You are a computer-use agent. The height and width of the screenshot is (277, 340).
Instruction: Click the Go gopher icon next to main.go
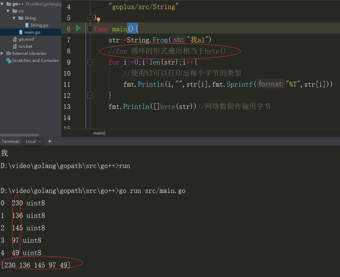coord(21,32)
